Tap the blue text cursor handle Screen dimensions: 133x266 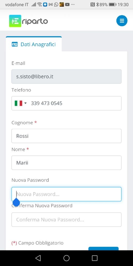[16, 202]
